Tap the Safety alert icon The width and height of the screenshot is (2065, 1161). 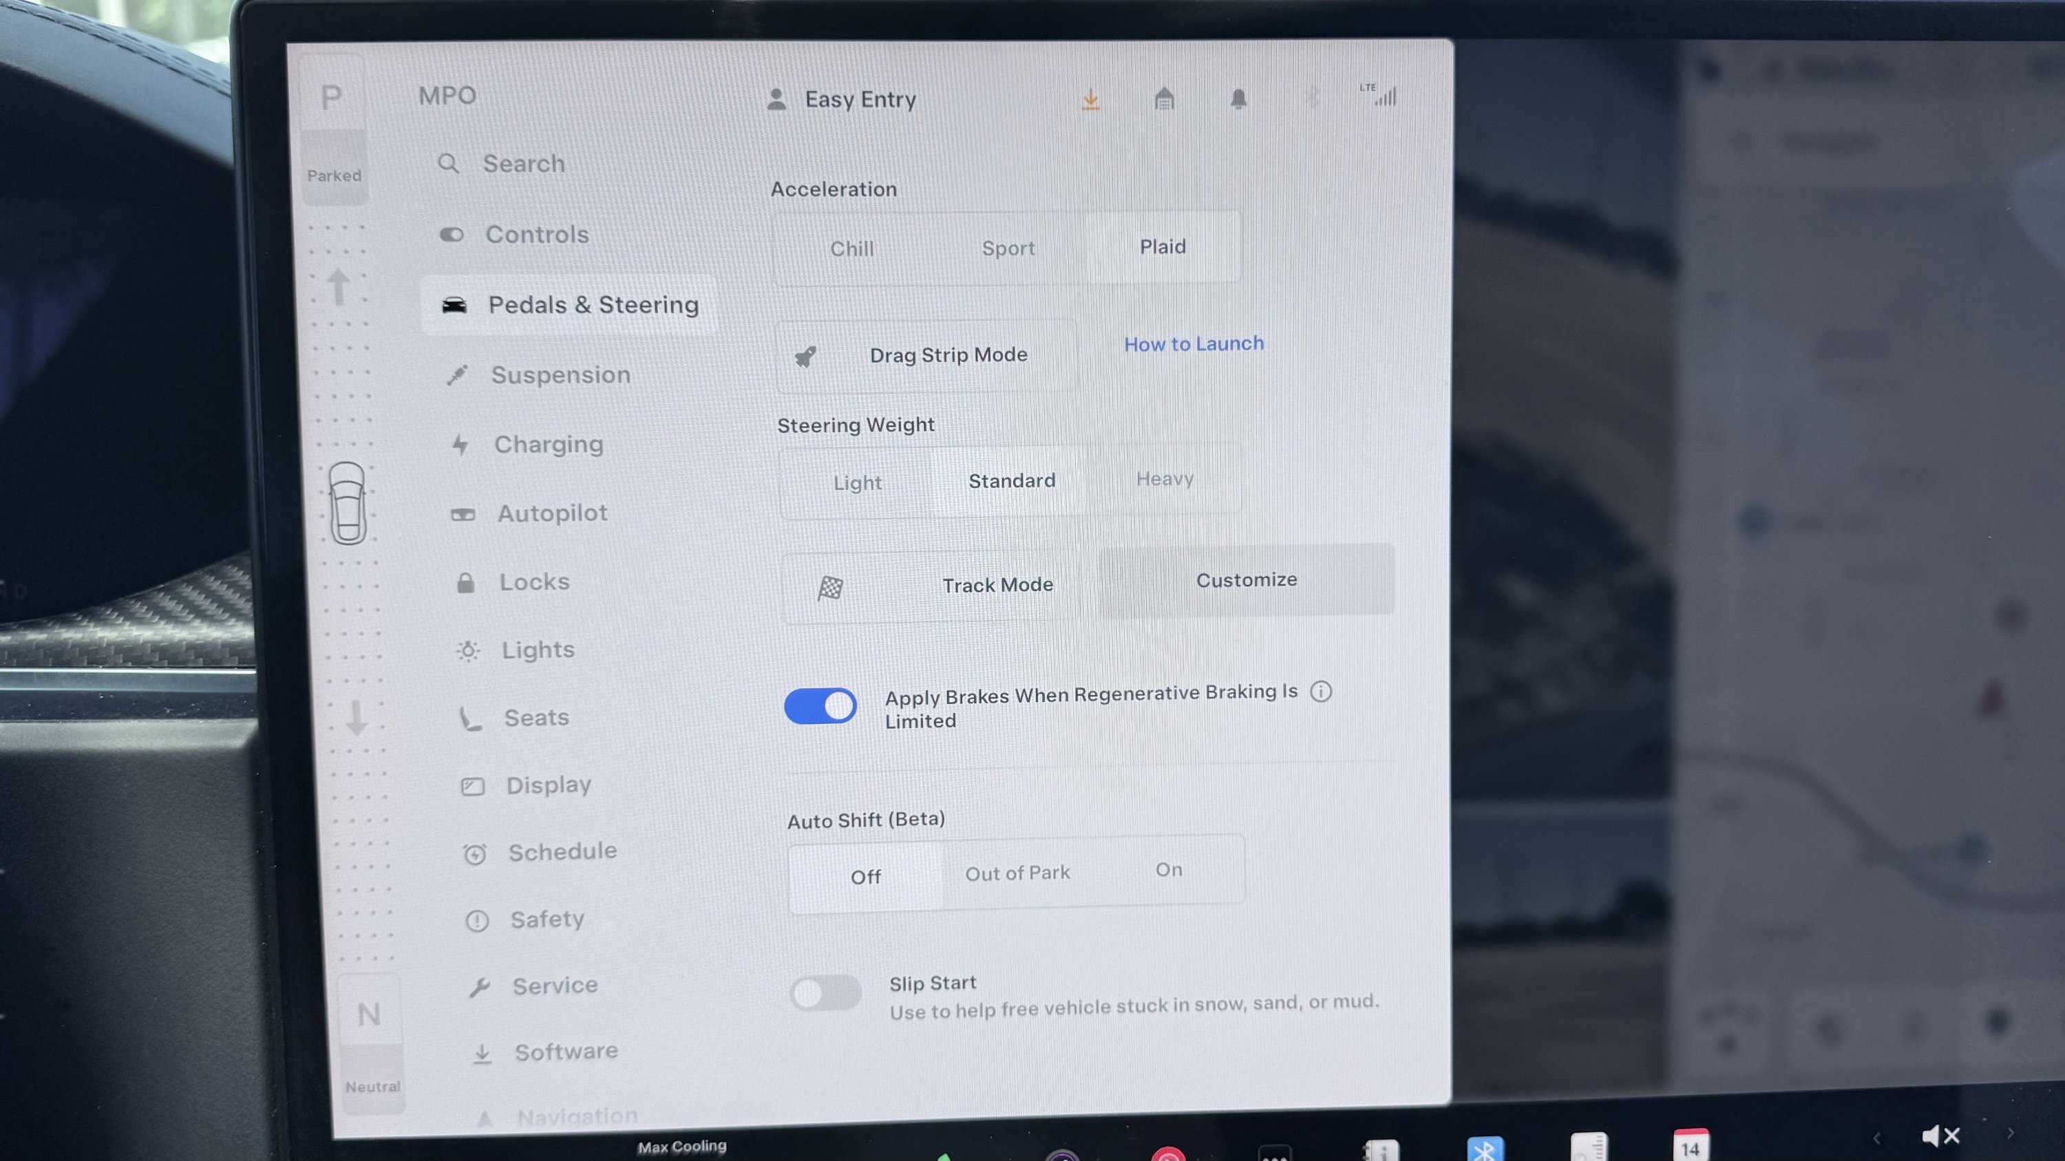(477, 921)
